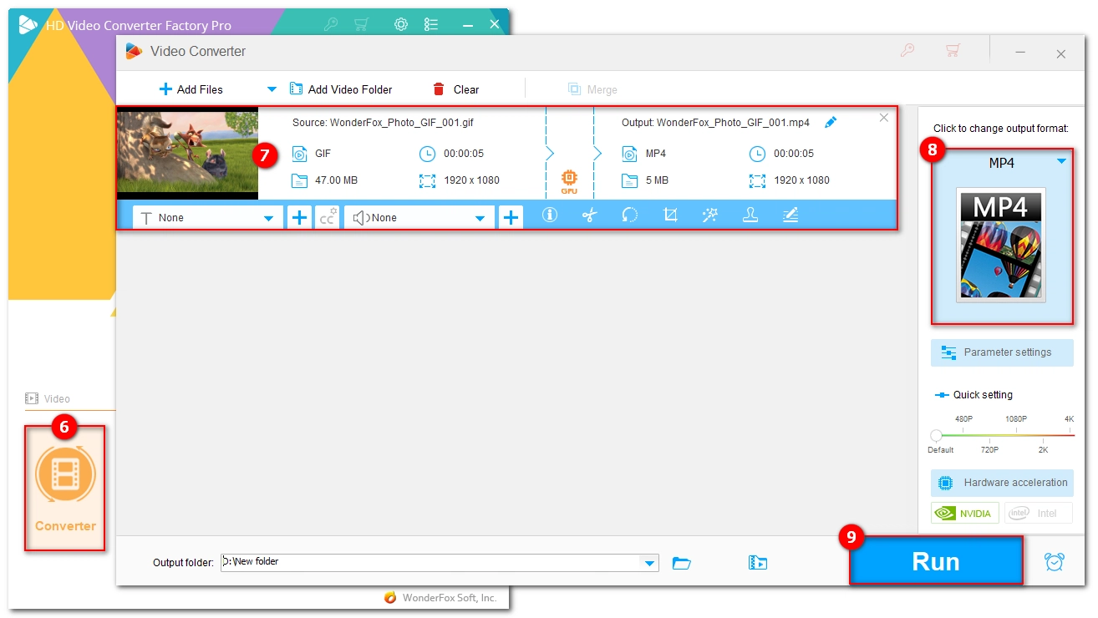Open the subtitle None dropdown

pyautogui.click(x=207, y=218)
